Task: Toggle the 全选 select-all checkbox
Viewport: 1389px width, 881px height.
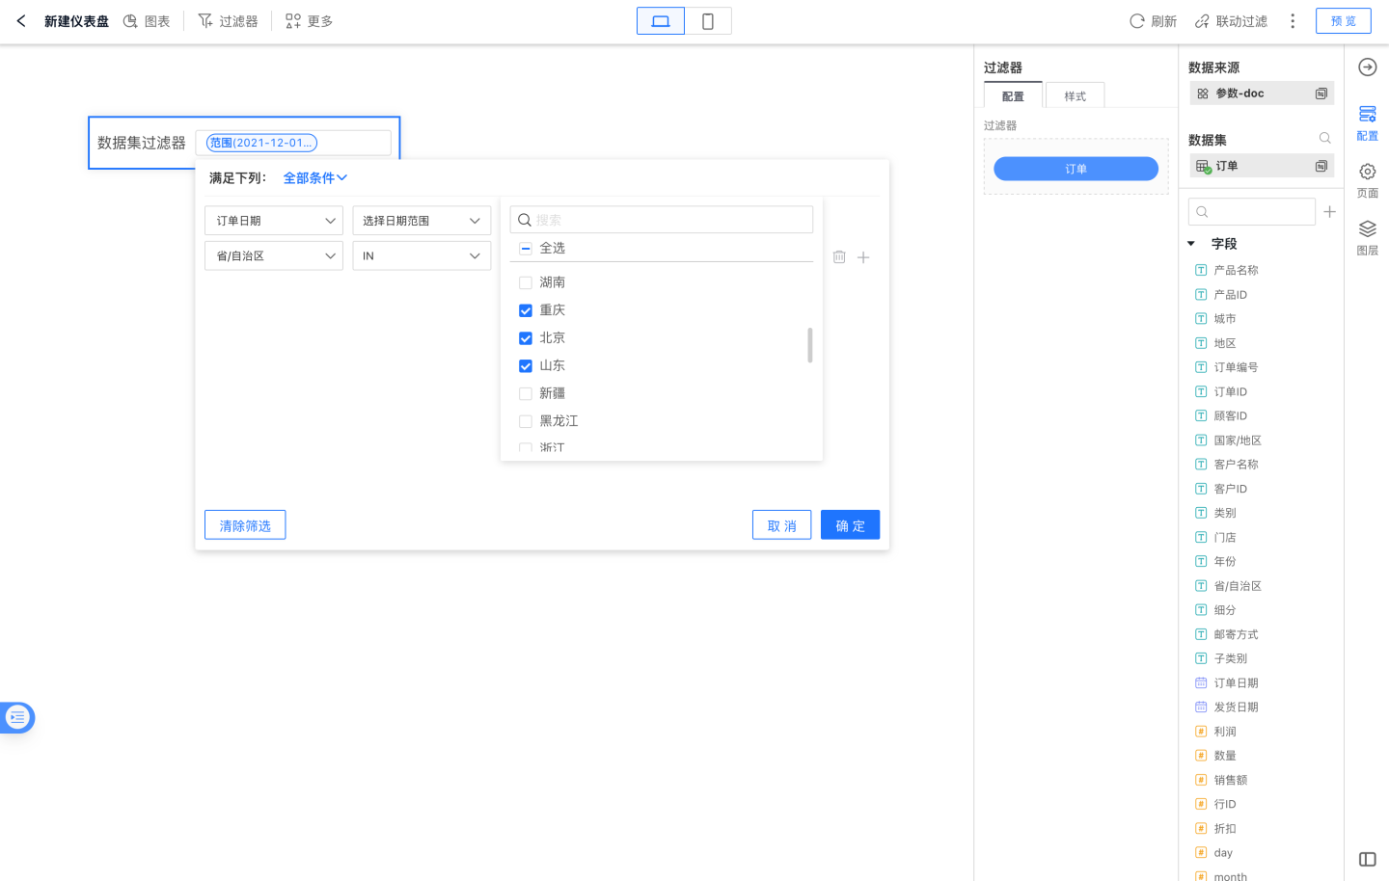Action: pyautogui.click(x=526, y=249)
